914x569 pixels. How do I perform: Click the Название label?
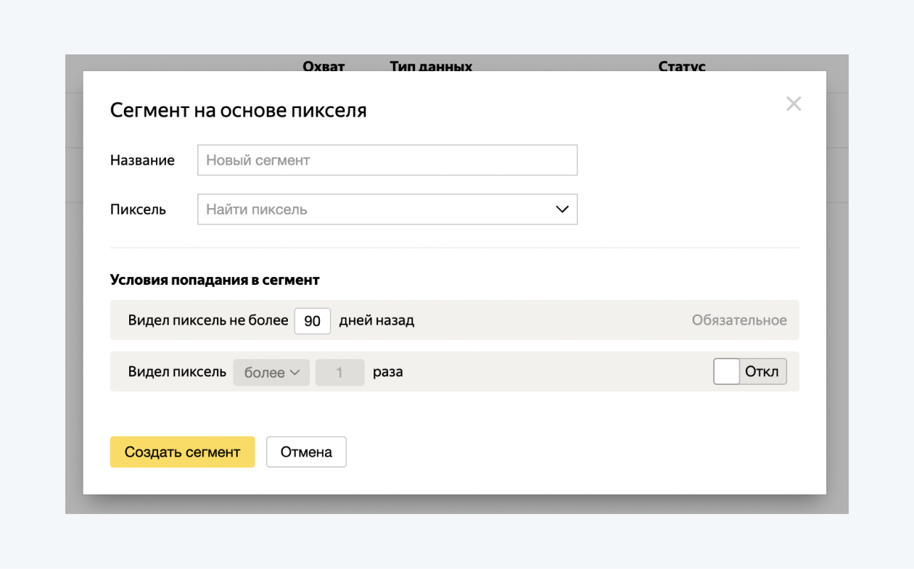click(142, 160)
